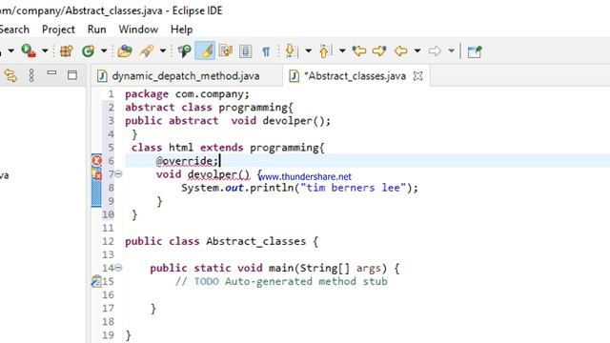Click the quick-fix error marker on line 7
This screenshot has height=343, width=610.
pos(96,173)
